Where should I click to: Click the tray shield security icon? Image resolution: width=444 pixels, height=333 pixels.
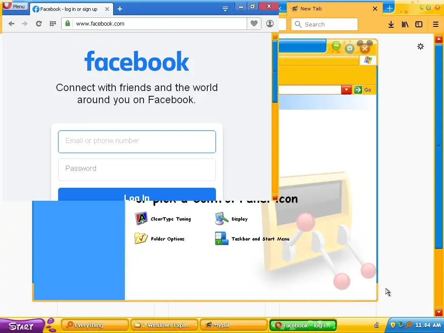[393, 325]
